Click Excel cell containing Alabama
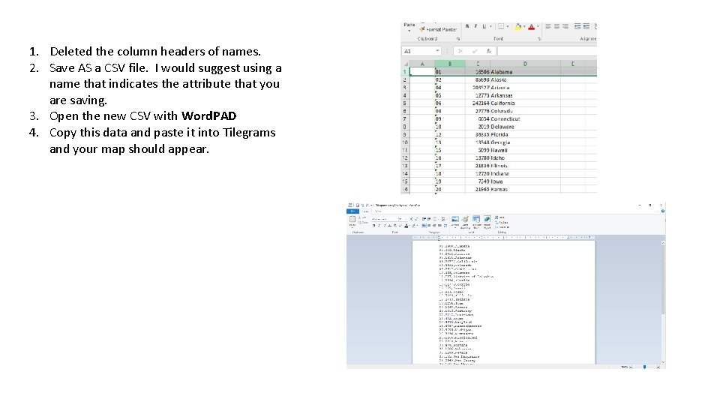This screenshot has height=405, width=720. click(x=525, y=72)
